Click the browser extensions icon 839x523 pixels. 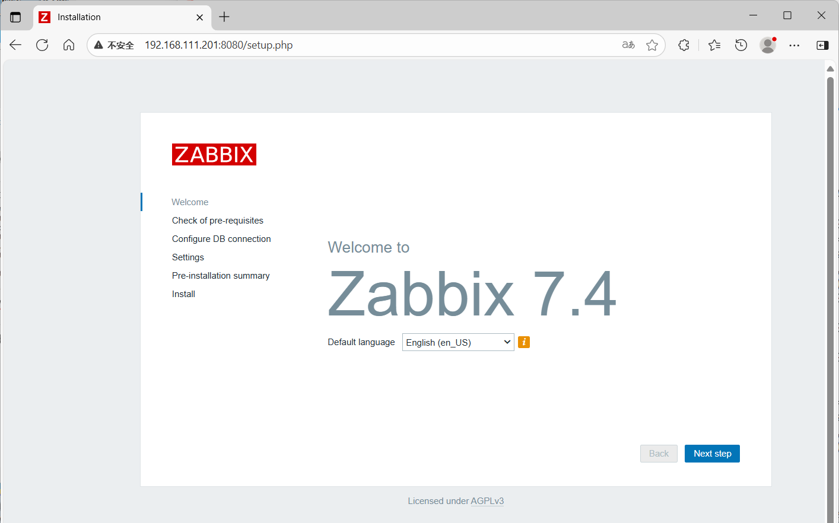coord(684,44)
